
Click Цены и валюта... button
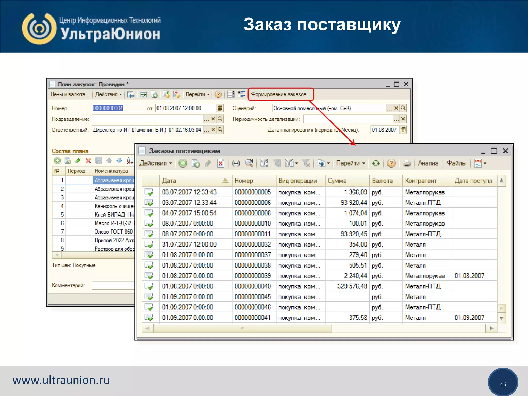tap(70, 94)
